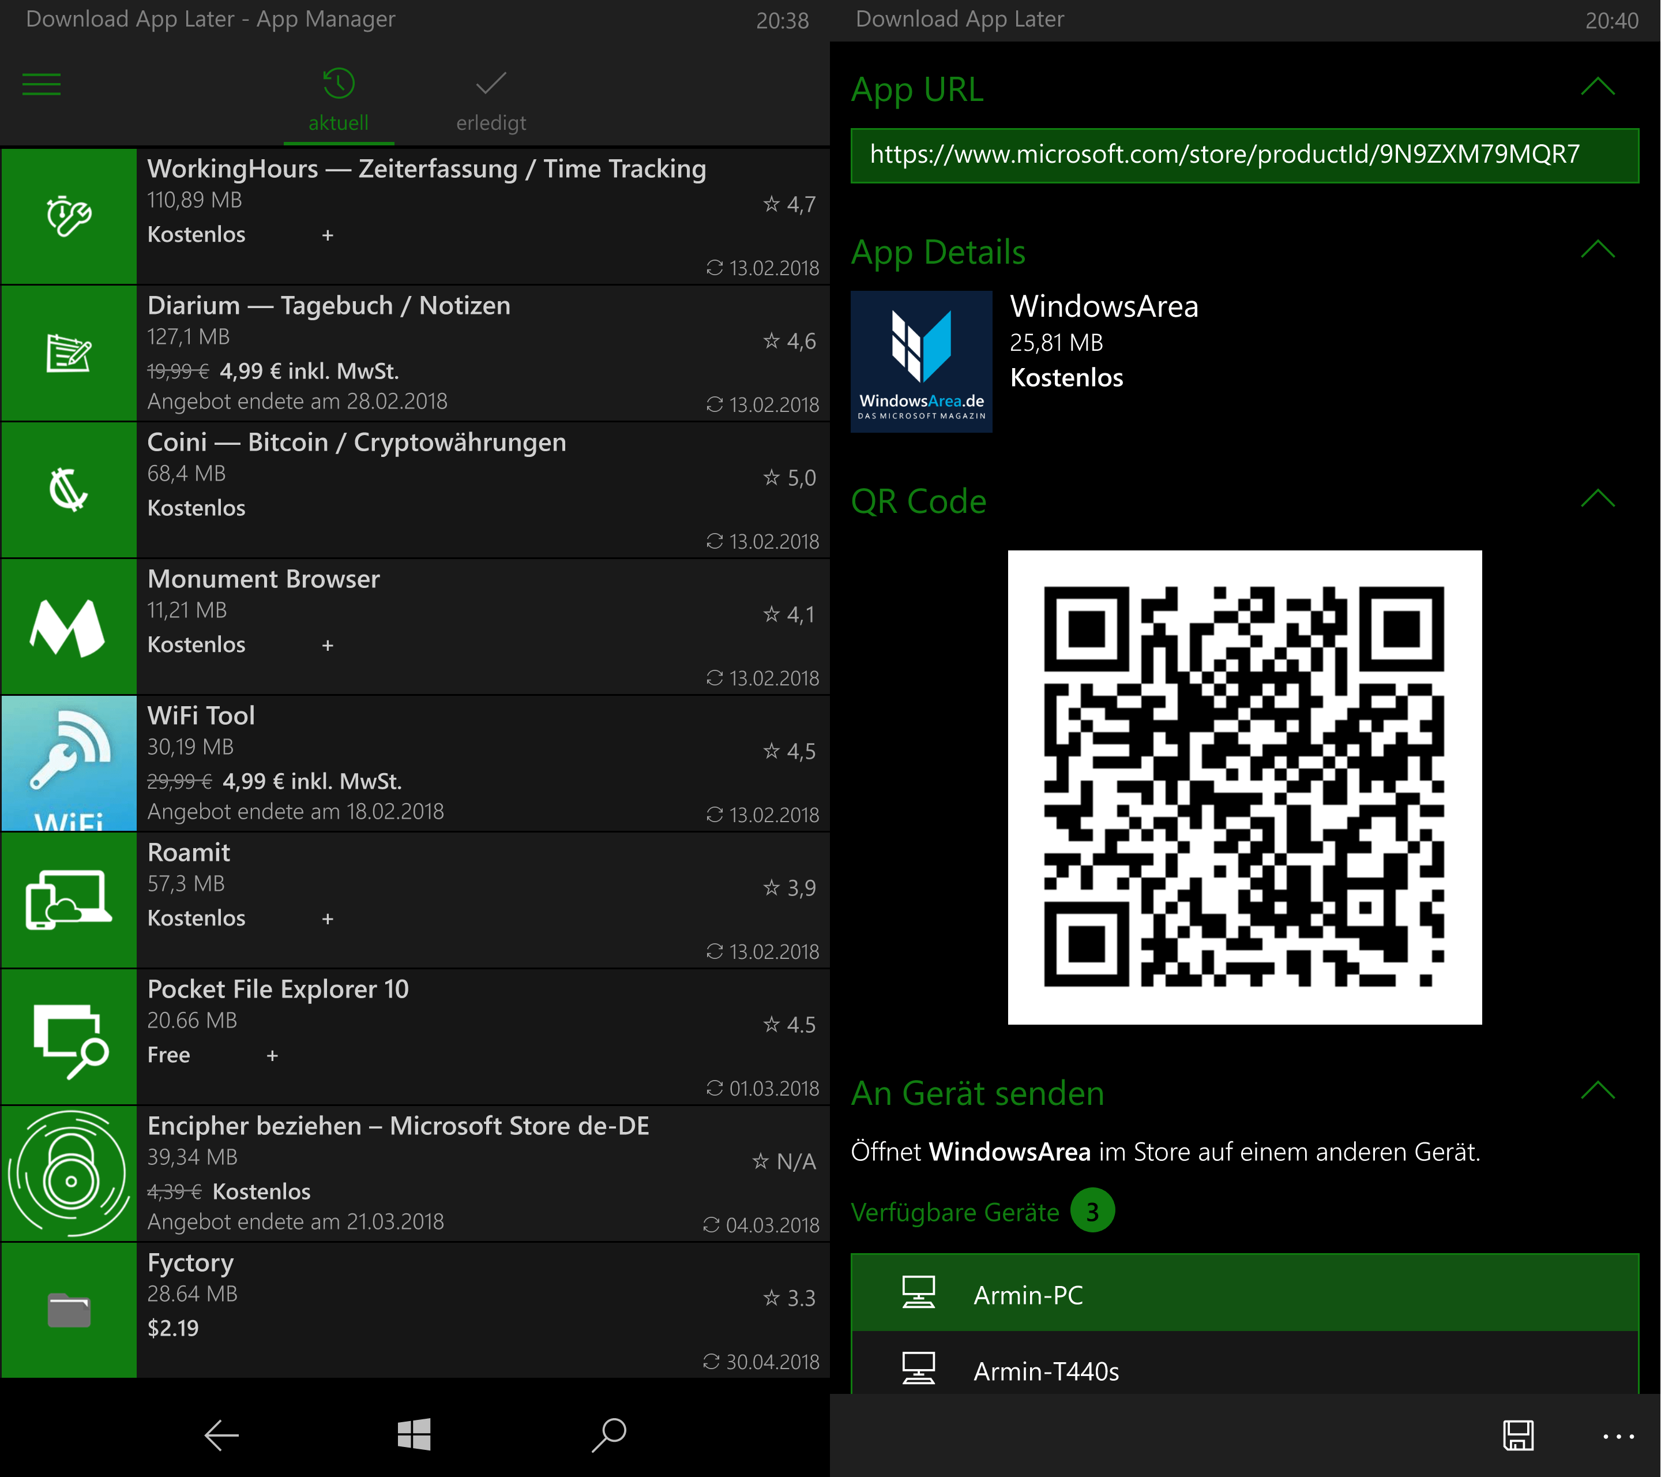The width and height of the screenshot is (1661, 1477).
Task: Click refresh date icon in Fyctory row
Action: [711, 1362]
